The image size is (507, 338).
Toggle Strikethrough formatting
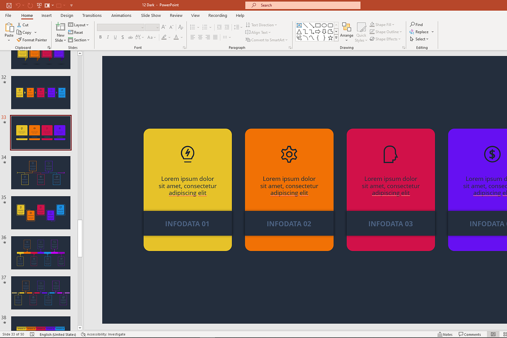coord(130,37)
